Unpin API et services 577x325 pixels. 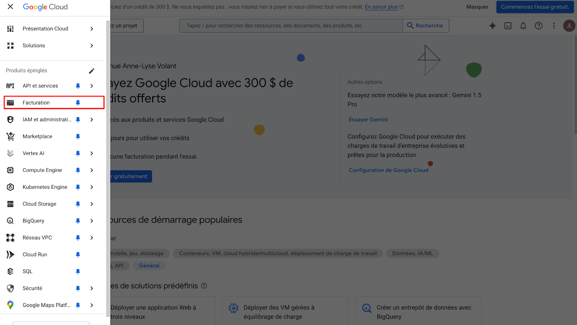(78, 86)
